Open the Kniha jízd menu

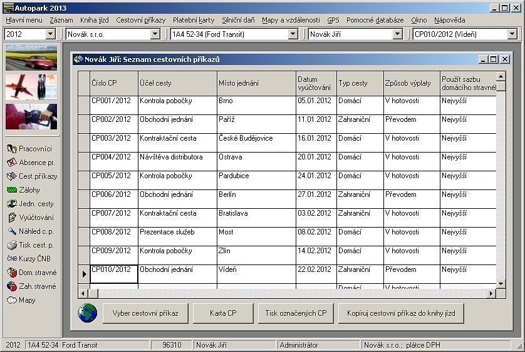[94, 20]
